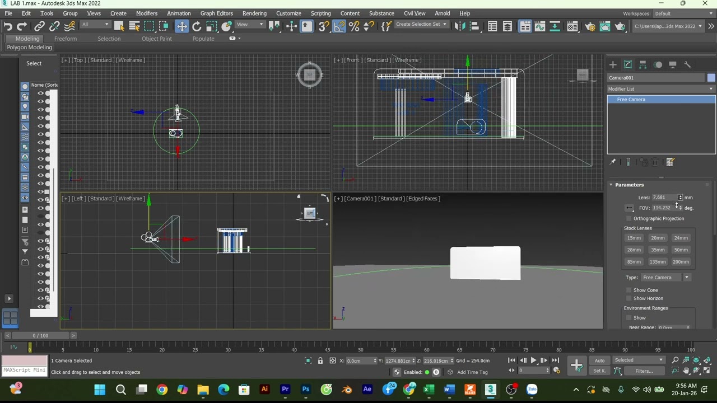Open the View reference coordinate dropdown
Viewport: 717px width, 403px height.
pos(250,25)
